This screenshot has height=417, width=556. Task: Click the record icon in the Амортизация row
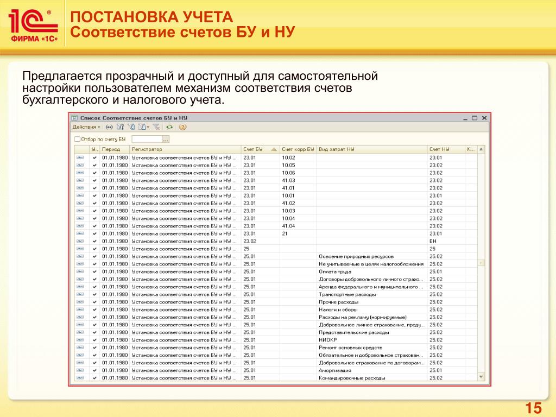coord(80,370)
